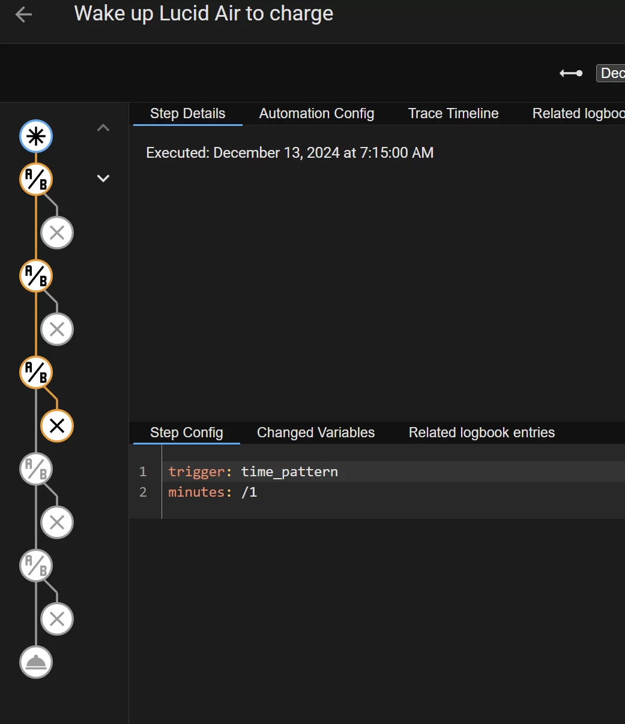The image size is (625, 724).
Task: Click line number 1 in the code gutter
Action: (143, 472)
